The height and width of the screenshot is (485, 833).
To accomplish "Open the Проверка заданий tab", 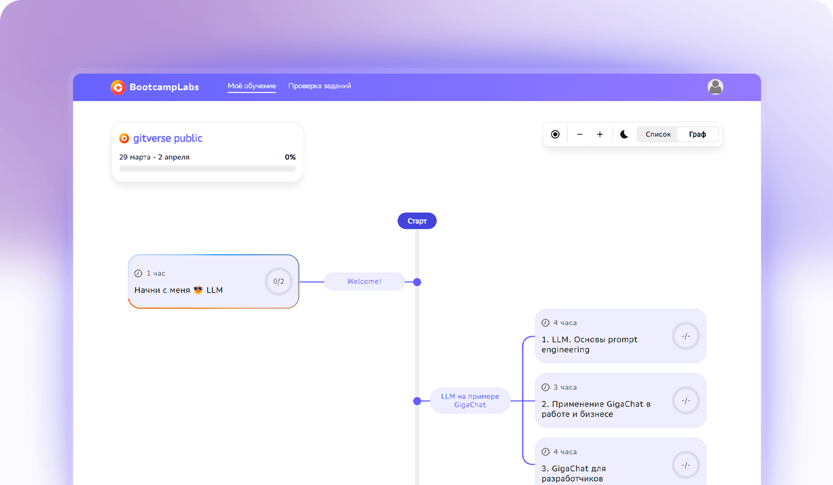I will click(320, 86).
